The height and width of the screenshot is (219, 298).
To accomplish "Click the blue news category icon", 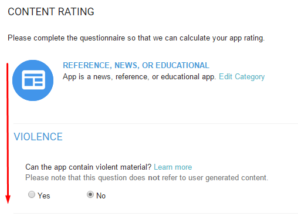I will (33, 80).
